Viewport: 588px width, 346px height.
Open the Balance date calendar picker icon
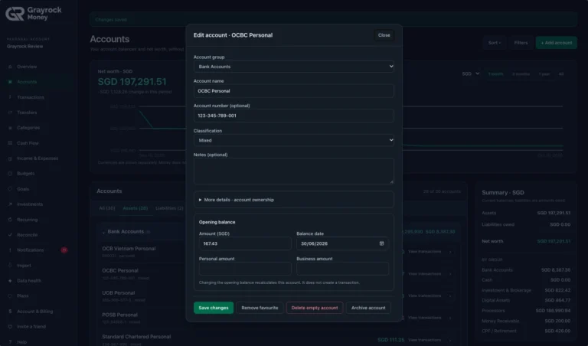click(x=381, y=243)
